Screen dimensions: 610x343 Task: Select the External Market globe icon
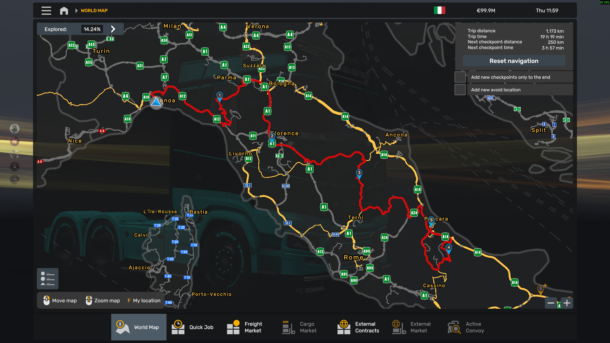(397, 327)
